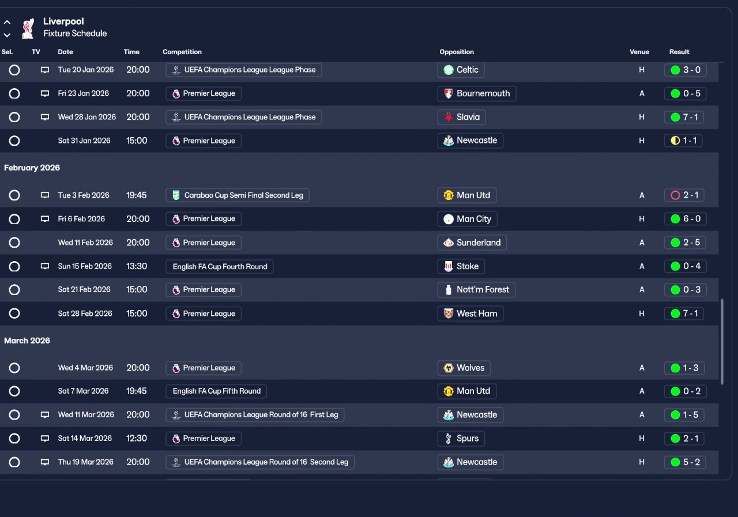The width and height of the screenshot is (738, 517).
Task: View the 2 - 5 result at Sunderland
Action: [685, 243]
